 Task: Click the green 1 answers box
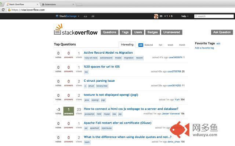coord(69,111)
